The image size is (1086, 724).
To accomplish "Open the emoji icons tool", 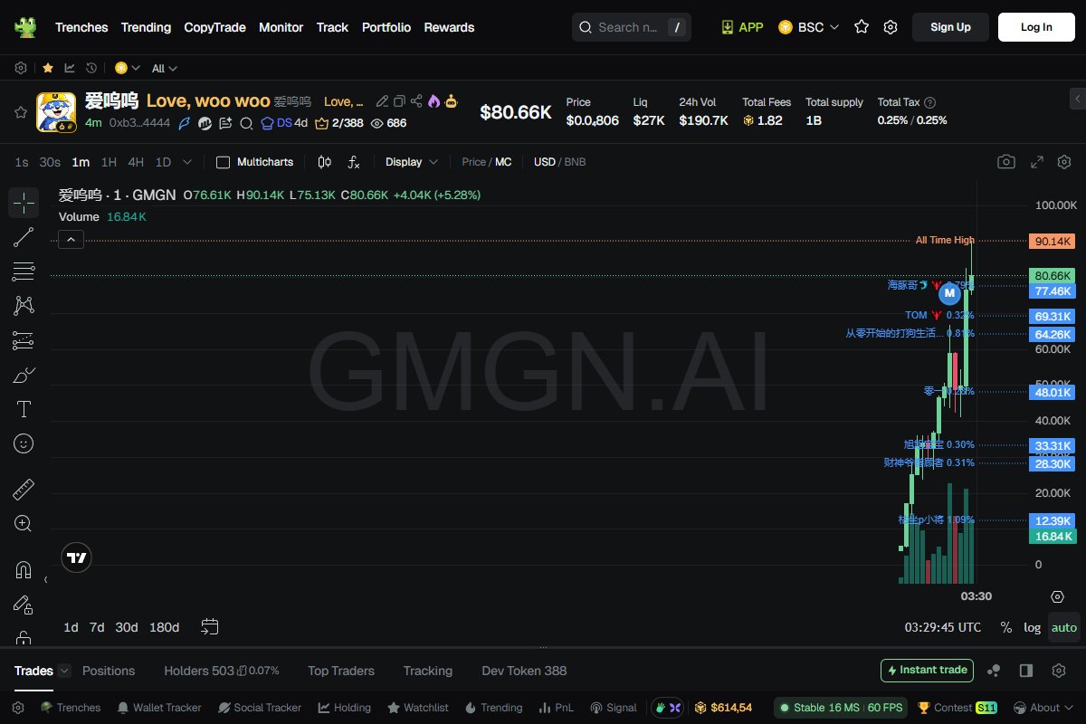I will (x=24, y=443).
